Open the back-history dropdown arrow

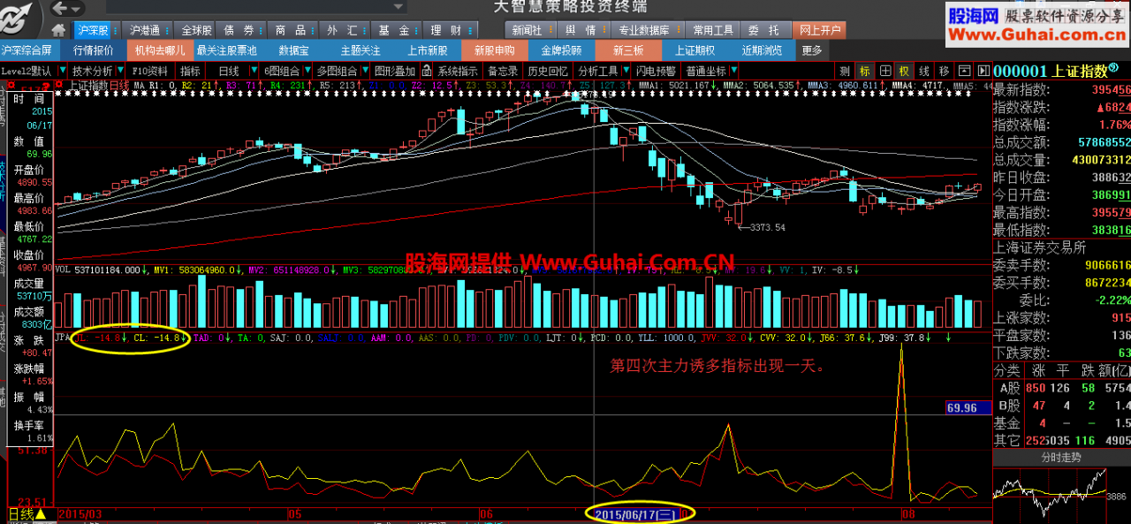point(75,9)
